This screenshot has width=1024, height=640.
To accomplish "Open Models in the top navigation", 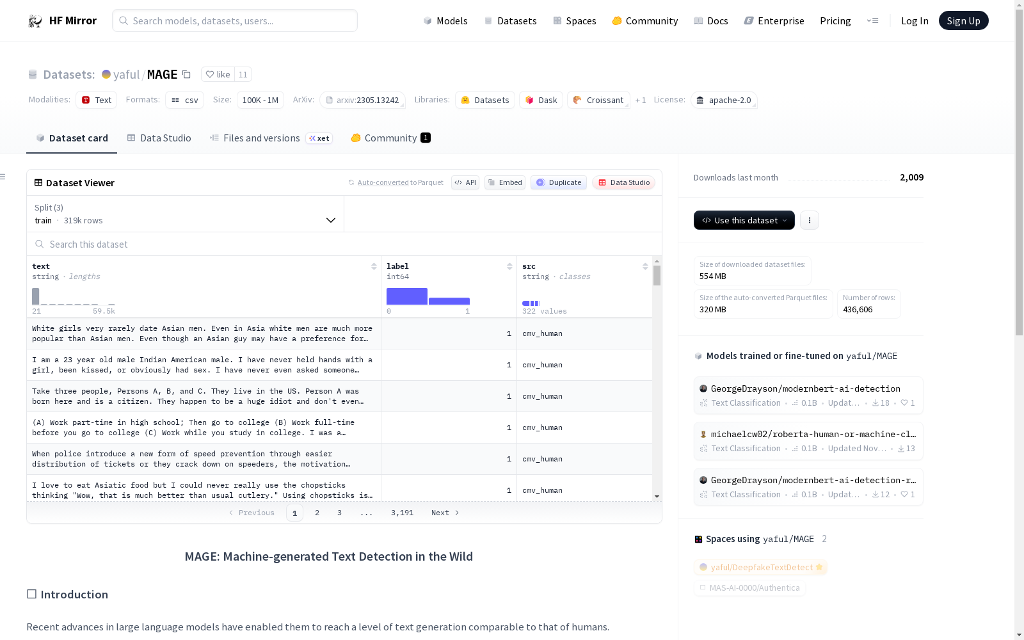I will 445,21.
